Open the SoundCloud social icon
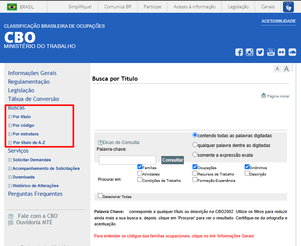301x246 pixels. [x=292, y=52]
